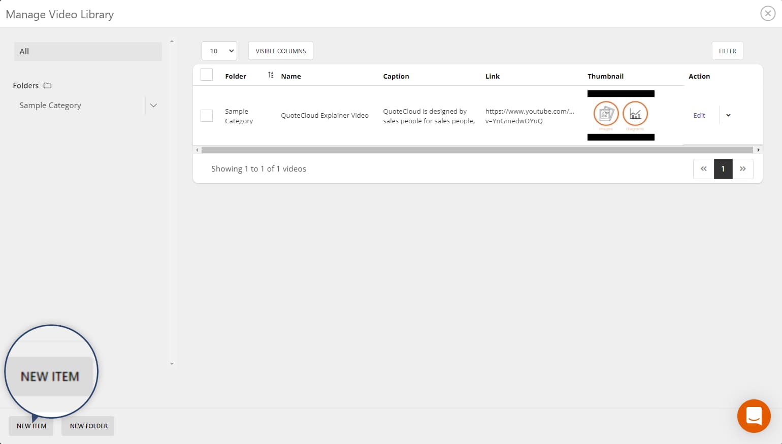Go to next page with double-right arrow
Screen dimensions: 782x444
pos(743,168)
